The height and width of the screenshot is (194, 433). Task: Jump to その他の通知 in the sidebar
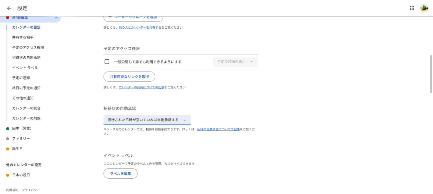point(23,98)
